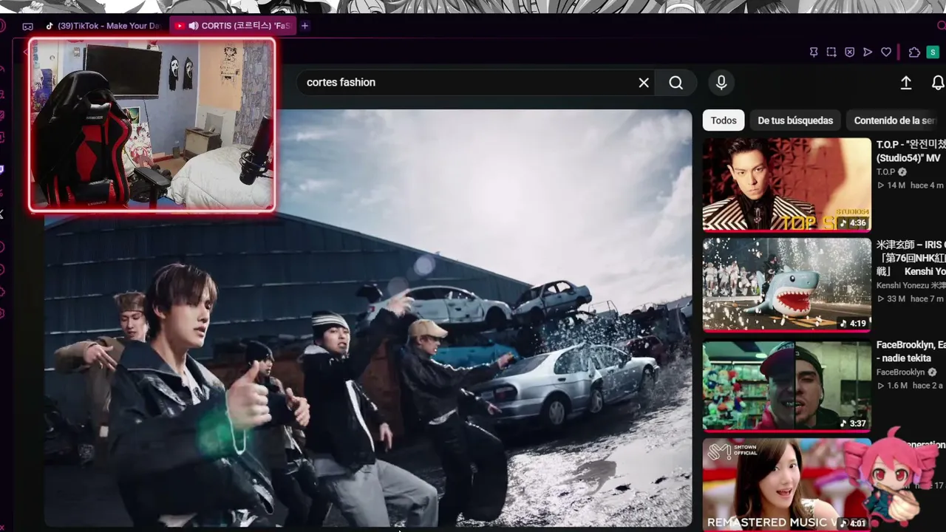Clear the YouTube search query
Viewport: 946px width, 532px height.
click(x=644, y=83)
